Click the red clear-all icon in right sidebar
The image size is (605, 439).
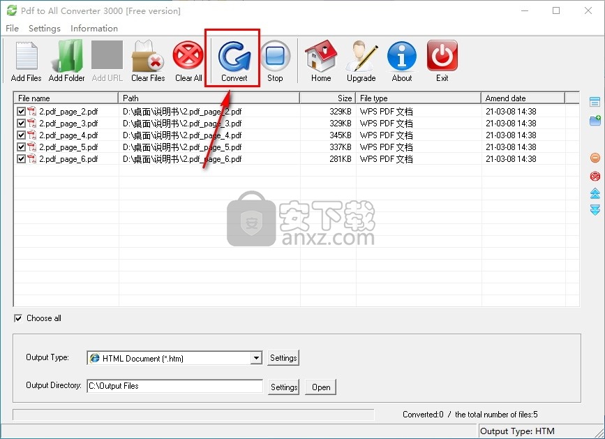coord(595,177)
